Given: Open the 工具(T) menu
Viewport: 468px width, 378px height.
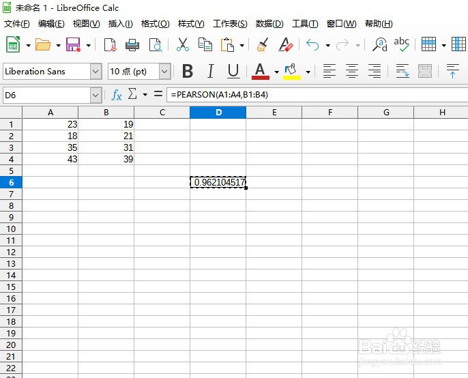Looking at the screenshot, I should click(x=305, y=24).
